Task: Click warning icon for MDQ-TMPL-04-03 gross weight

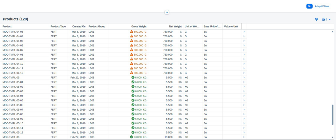Action: tap(132, 32)
